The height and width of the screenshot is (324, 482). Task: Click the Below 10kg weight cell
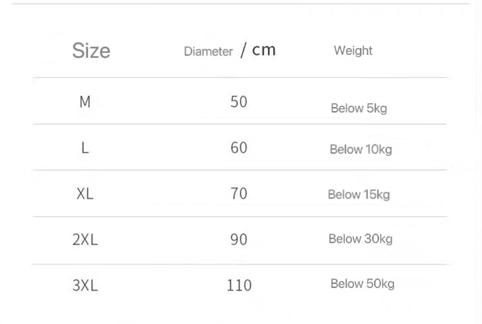tap(361, 150)
